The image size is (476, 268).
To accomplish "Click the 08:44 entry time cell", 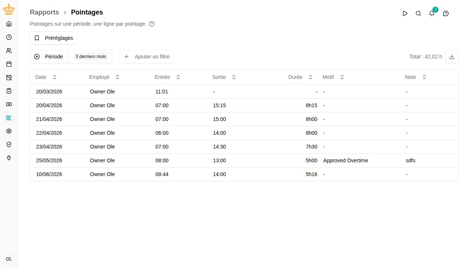I will (162, 174).
